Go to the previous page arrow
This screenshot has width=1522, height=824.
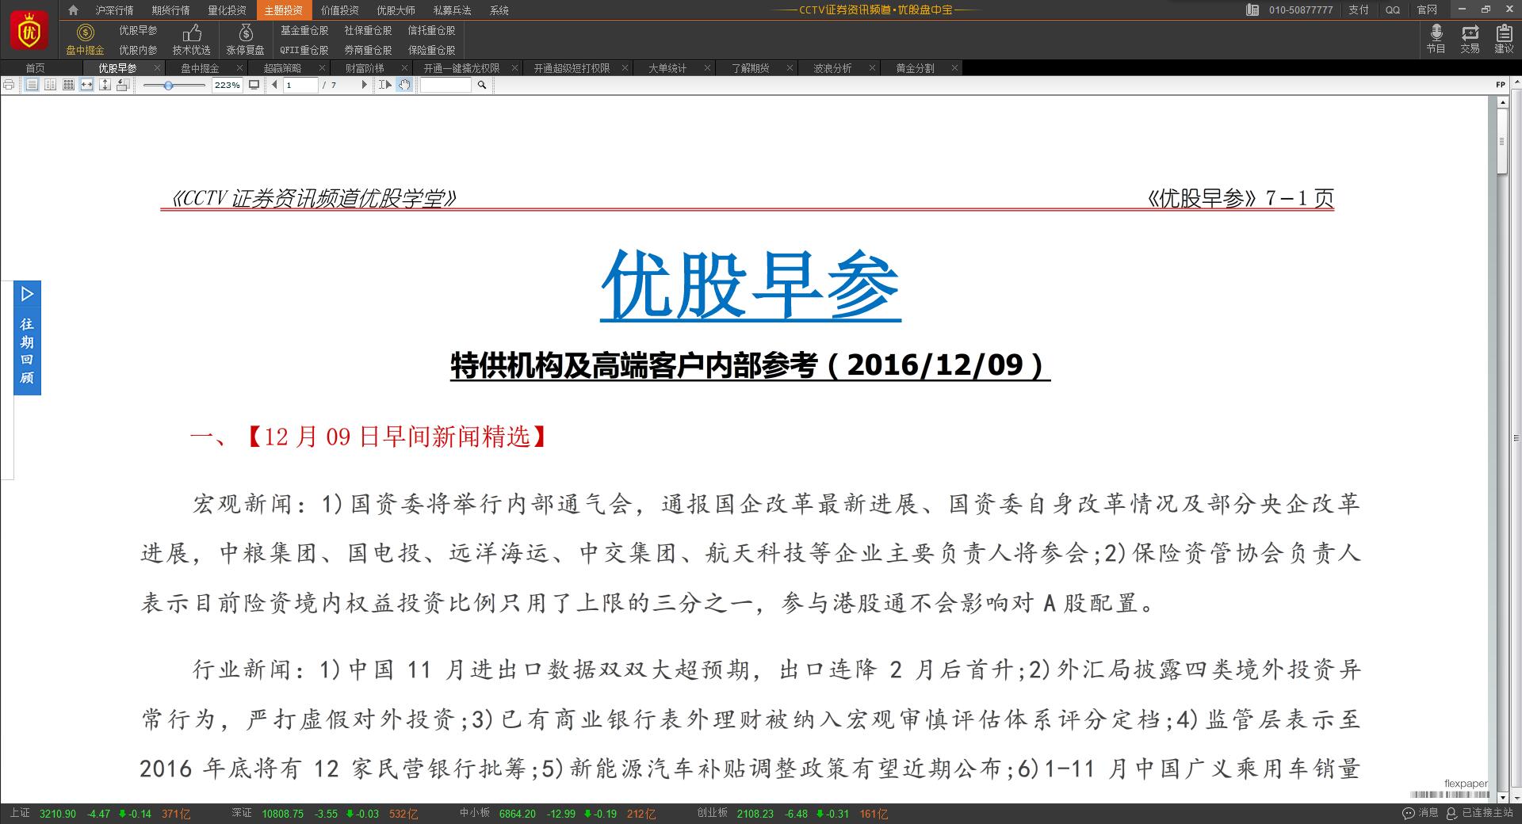coord(274,85)
